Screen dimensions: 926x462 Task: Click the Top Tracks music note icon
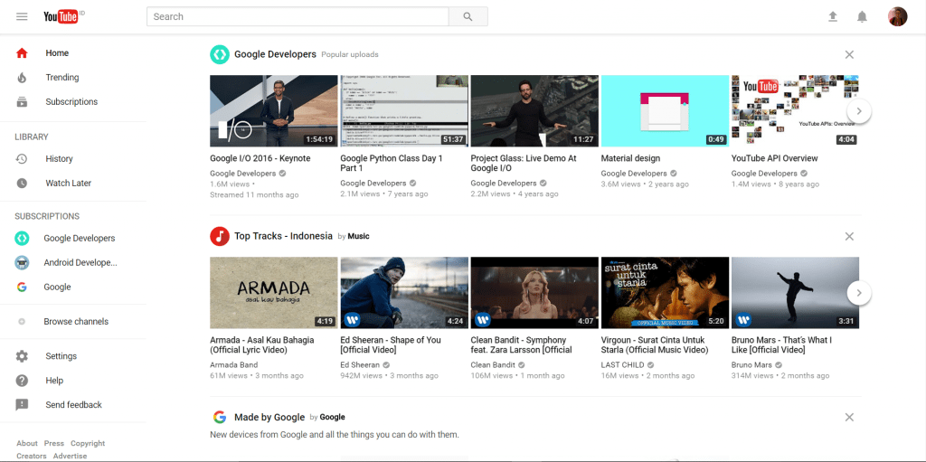pos(220,236)
